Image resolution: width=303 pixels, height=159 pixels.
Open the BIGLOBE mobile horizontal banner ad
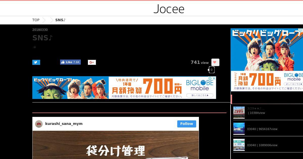(x=124, y=88)
